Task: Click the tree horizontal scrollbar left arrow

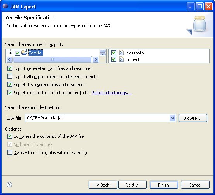Action: click(9, 59)
